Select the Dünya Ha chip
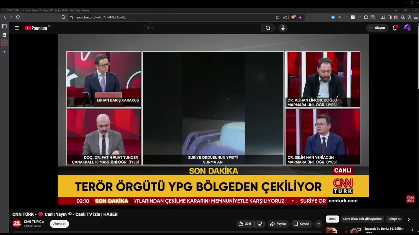The height and width of the screenshot is (235, 419). (x=395, y=219)
